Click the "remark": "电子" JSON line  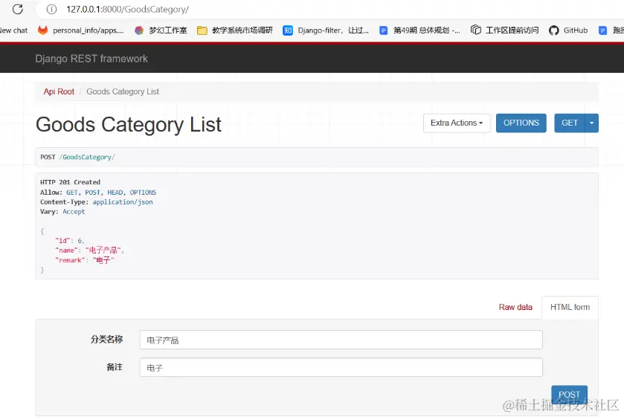[x=84, y=260]
